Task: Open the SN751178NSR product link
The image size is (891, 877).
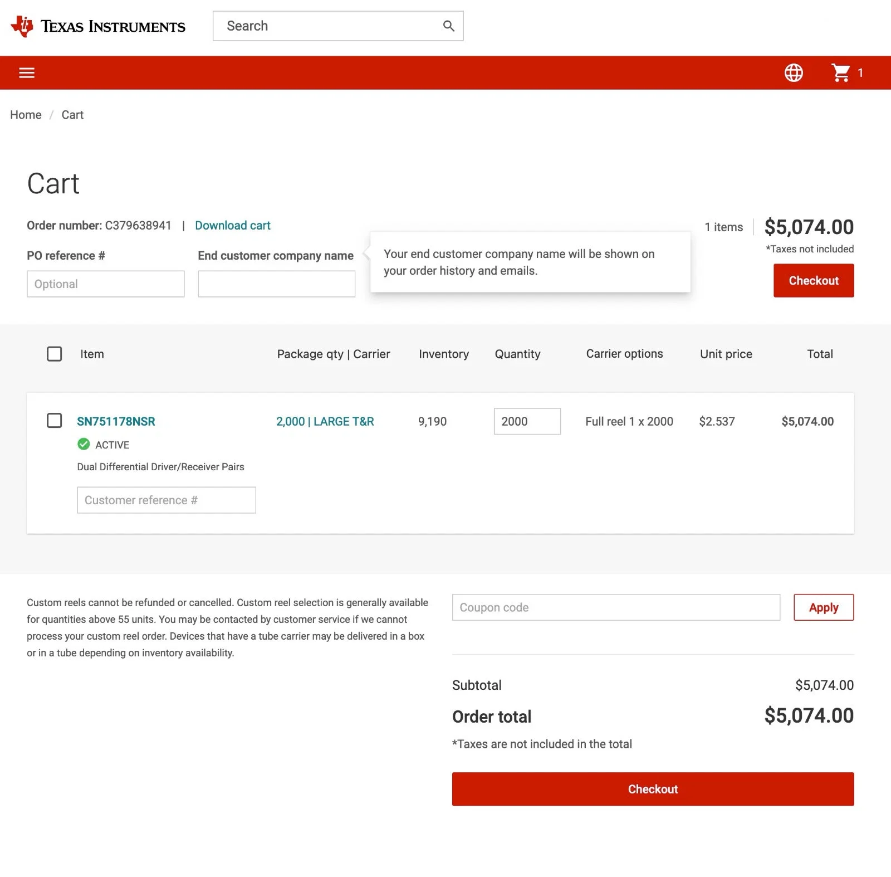Action: (116, 421)
